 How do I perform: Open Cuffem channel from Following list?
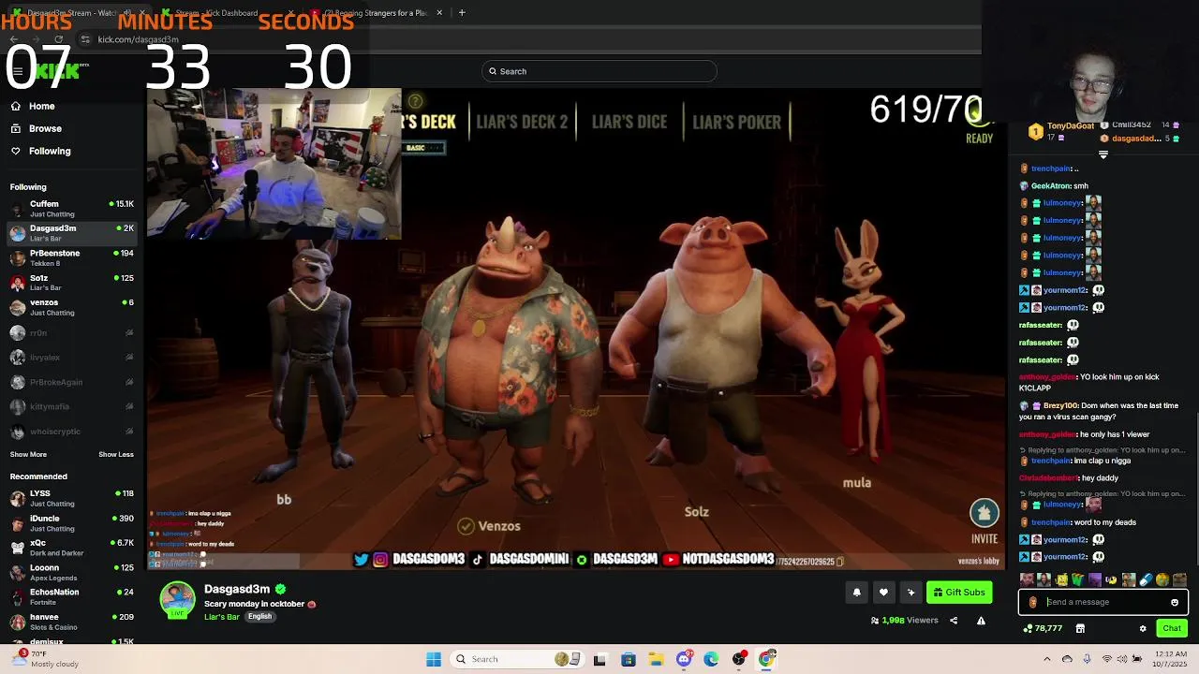click(71, 209)
